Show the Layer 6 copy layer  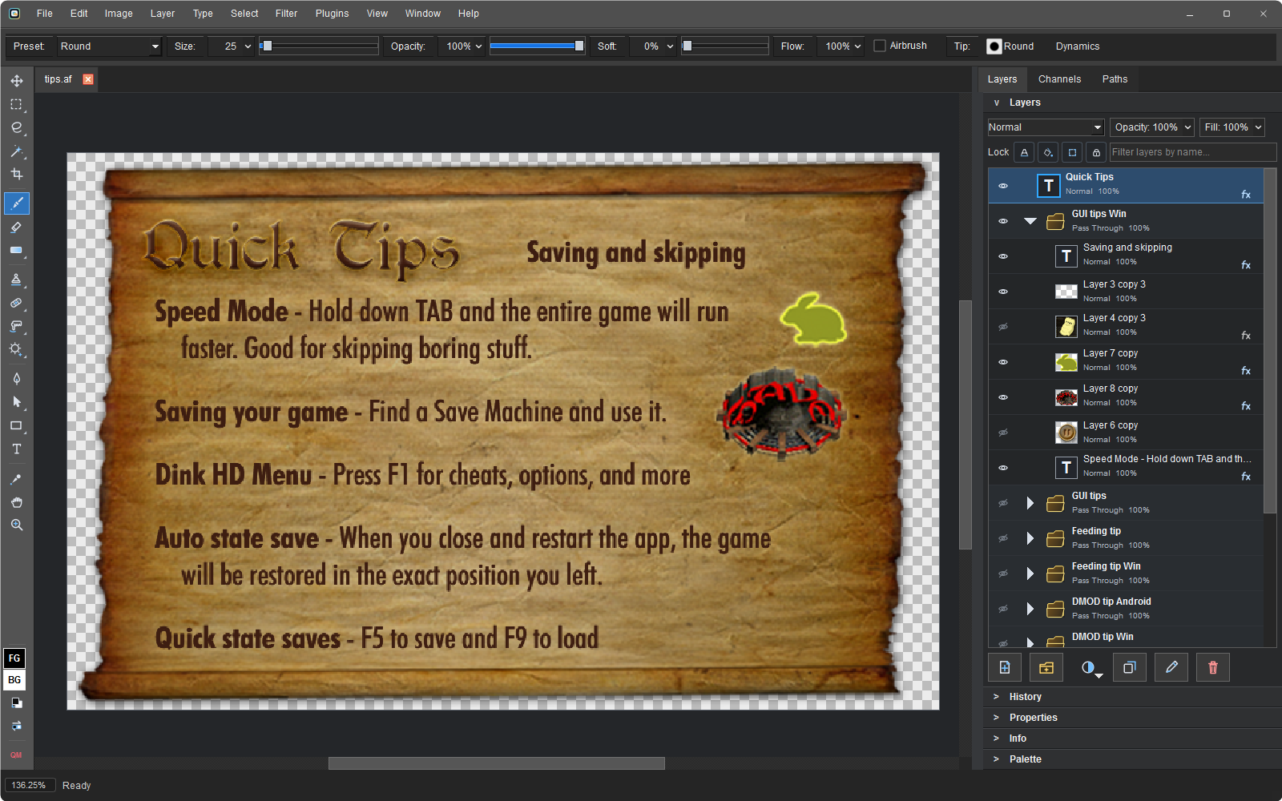(x=1003, y=433)
